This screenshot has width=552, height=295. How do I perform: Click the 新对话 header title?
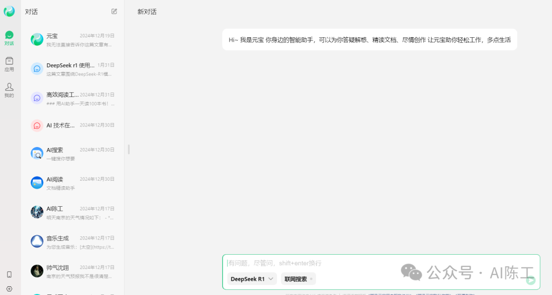[147, 12]
